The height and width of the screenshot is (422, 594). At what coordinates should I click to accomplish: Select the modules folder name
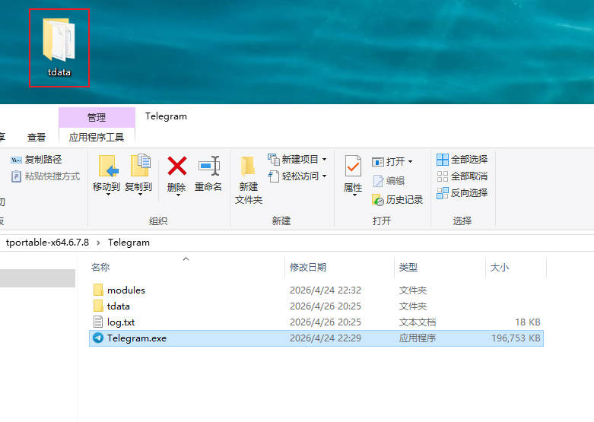pos(126,290)
